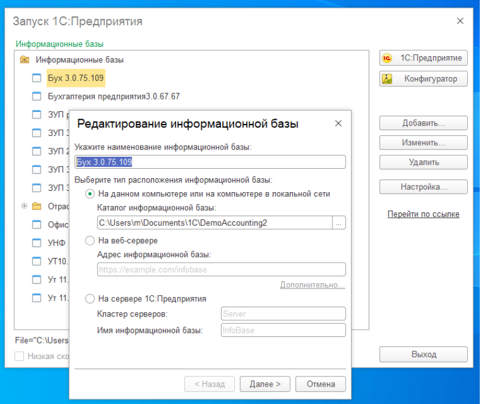Click Добавить... to add infobase
This screenshot has width=481, height=404.
[423, 123]
